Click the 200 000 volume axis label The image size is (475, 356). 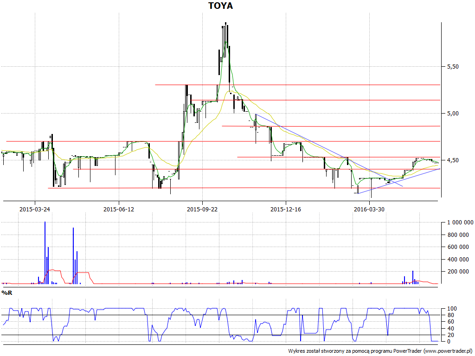point(458,272)
